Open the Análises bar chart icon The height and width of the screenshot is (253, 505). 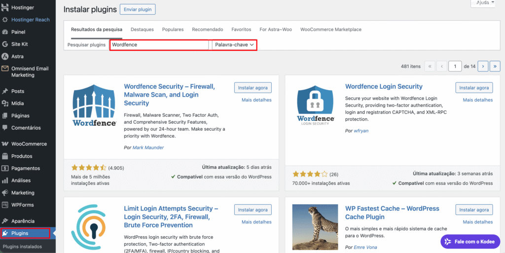(x=5, y=181)
